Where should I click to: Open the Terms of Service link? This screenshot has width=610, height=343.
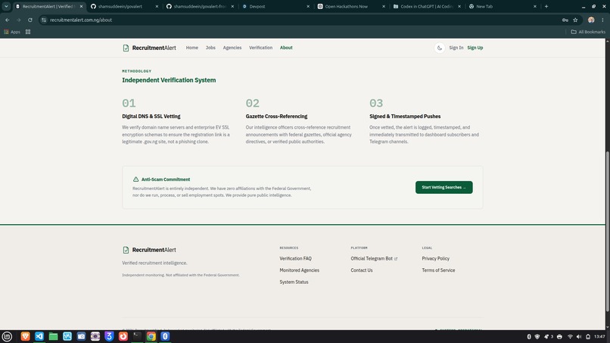(438, 270)
